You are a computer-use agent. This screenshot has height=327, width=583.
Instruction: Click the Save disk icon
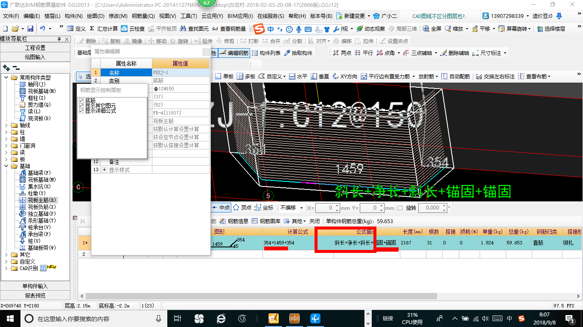click(30, 29)
